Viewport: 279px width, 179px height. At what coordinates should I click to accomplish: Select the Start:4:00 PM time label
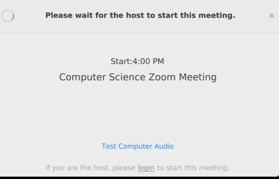pos(137,61)
